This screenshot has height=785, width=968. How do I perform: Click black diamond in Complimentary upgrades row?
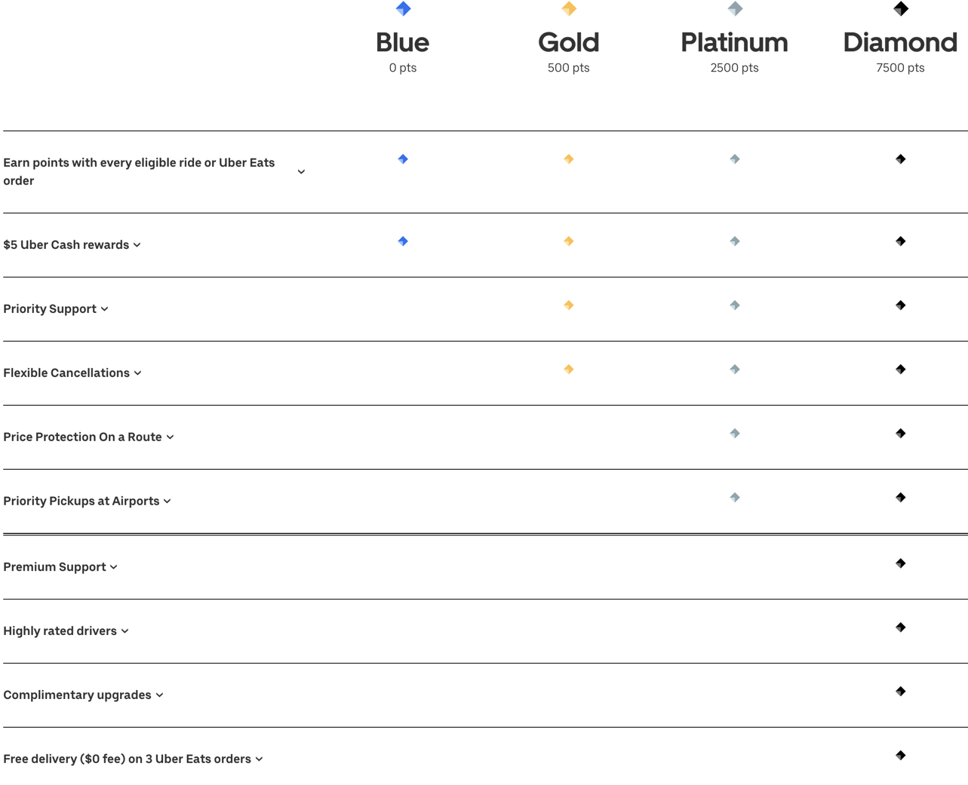[x=901, y=691]
